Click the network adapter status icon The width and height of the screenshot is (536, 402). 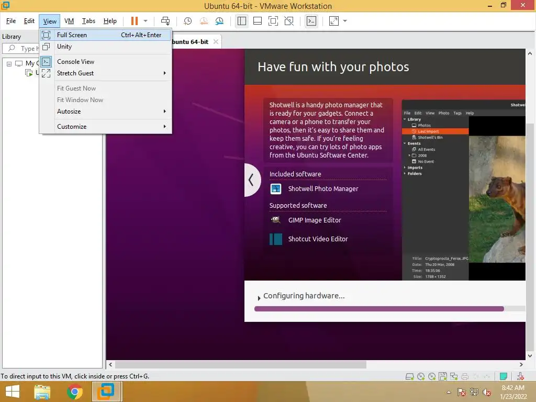point(454,377)
